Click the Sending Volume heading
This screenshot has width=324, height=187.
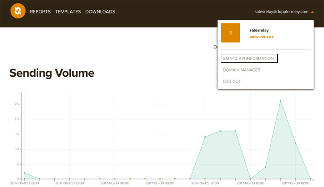point(52,73)
